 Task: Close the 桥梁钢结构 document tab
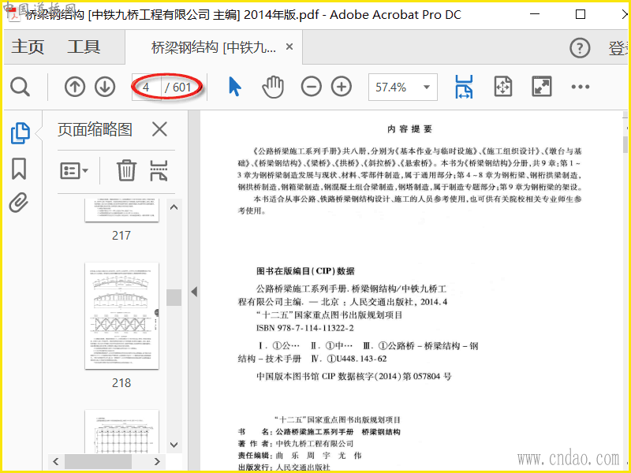click(289, 47)
